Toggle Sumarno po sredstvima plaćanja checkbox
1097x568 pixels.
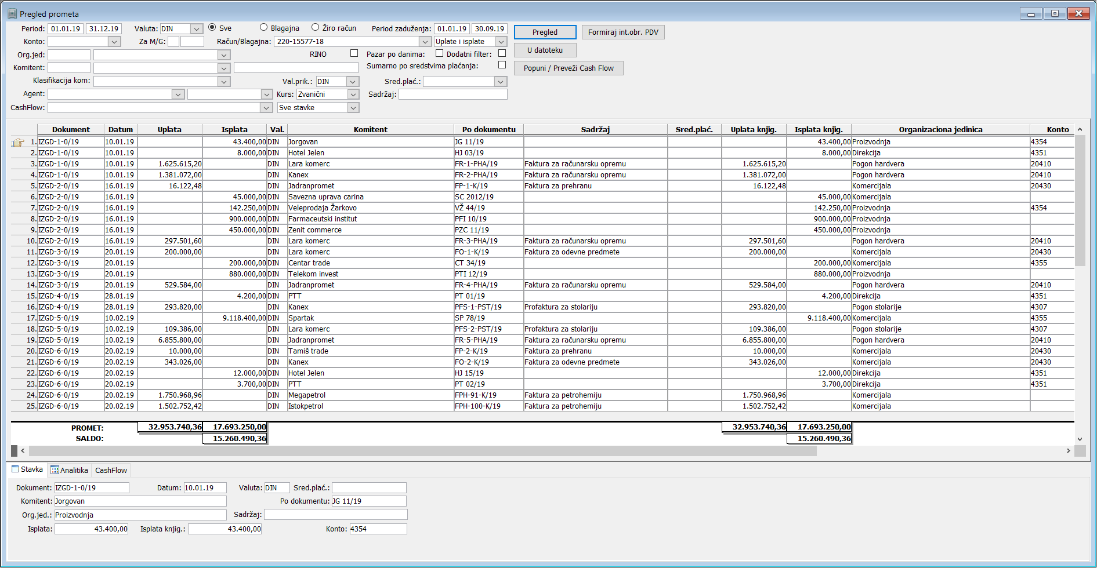click(502, 65)
